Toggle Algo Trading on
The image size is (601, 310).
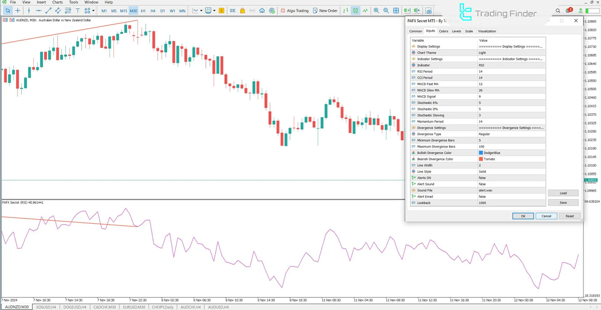click(x=294, y=10)
